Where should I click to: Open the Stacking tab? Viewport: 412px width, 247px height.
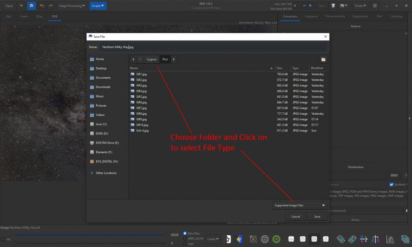396,16
